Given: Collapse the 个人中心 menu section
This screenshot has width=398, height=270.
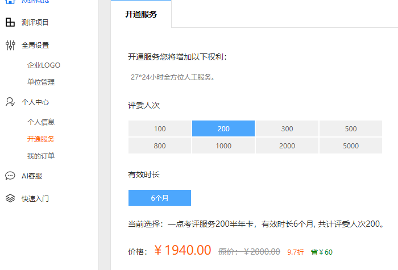Looking at the screenshot, I should 35,102.
